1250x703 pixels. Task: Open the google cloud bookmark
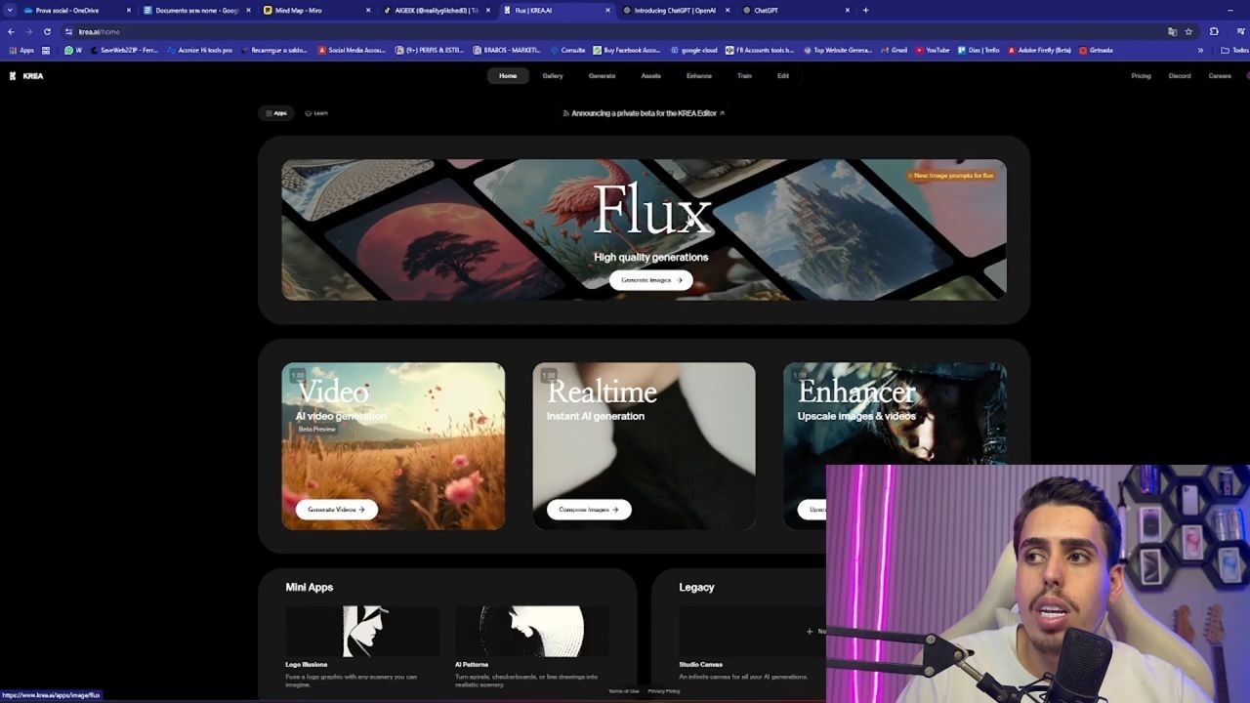693,50
